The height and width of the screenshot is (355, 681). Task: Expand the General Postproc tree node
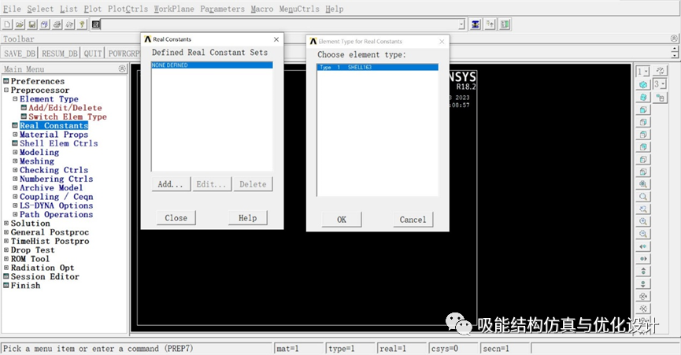point(6,232)
